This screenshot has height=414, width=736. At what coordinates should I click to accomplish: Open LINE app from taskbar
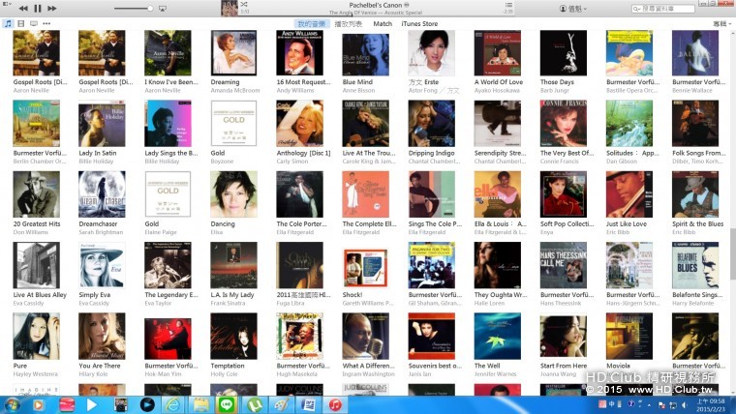(227, 404)
